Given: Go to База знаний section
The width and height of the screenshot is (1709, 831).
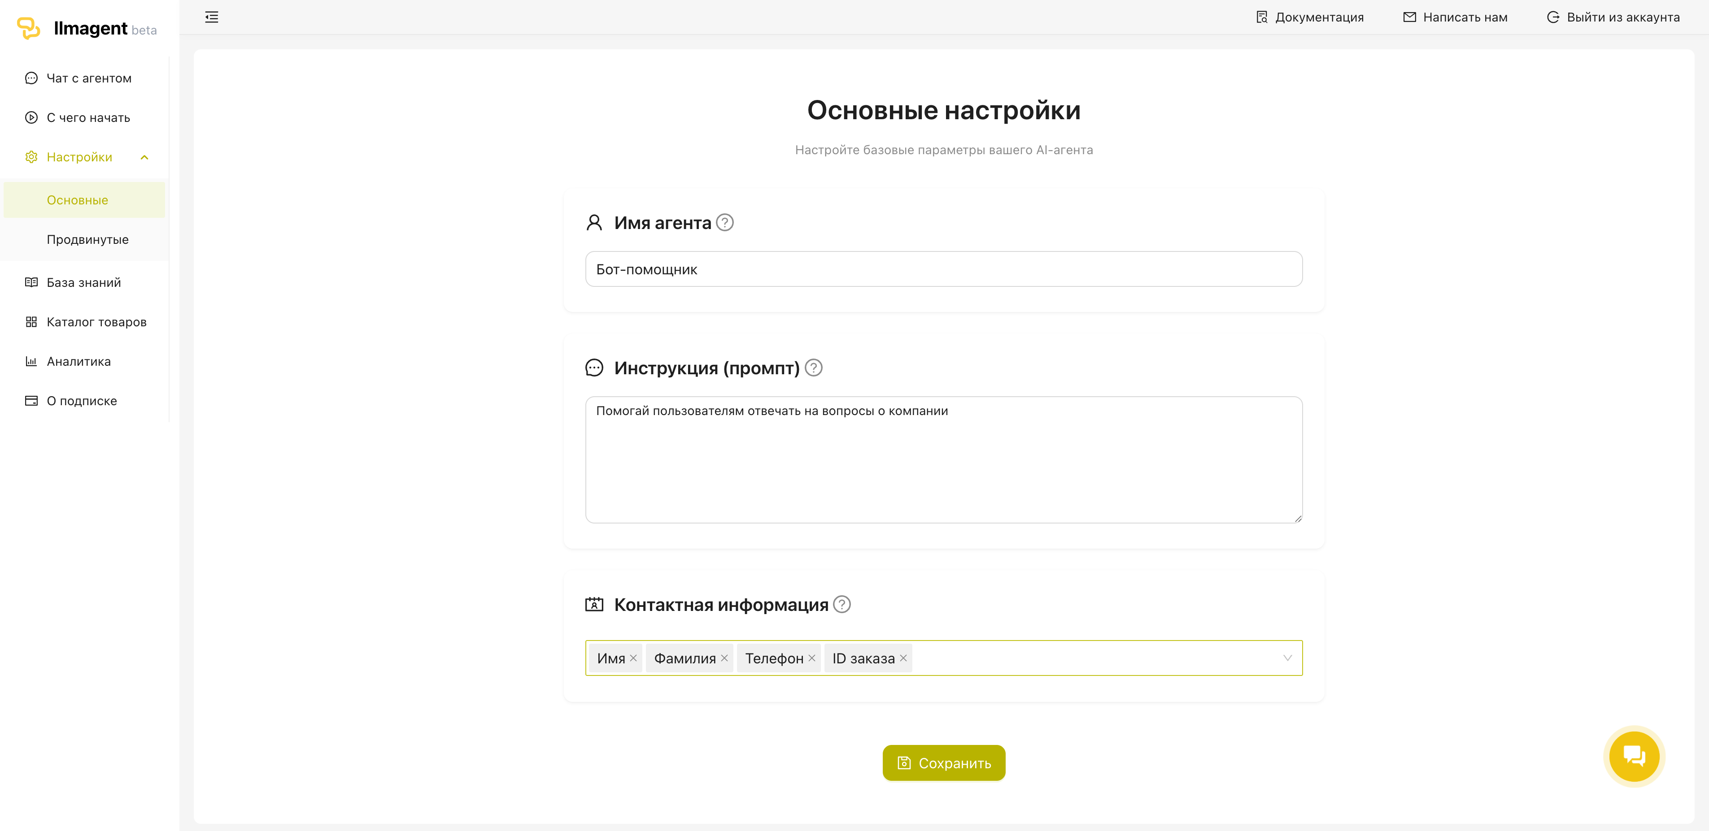Looking at the screenshot, I should point(83,283).
